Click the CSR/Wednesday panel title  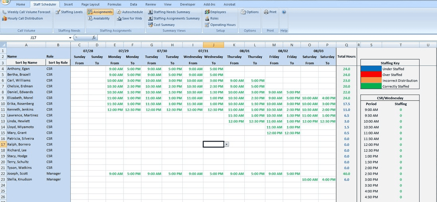click(x=390, y=98)
